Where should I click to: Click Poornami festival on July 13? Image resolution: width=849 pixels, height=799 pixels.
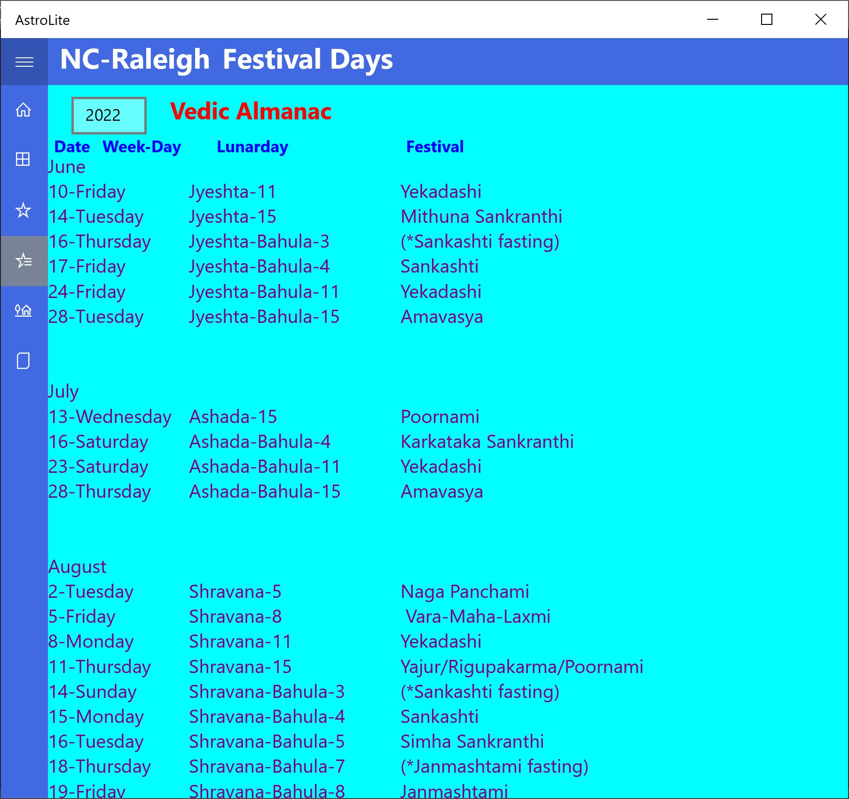pyautogui.click(x=440, y=417)
